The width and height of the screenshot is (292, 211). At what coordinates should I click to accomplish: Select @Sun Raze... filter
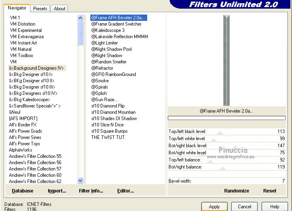(105, 100)
